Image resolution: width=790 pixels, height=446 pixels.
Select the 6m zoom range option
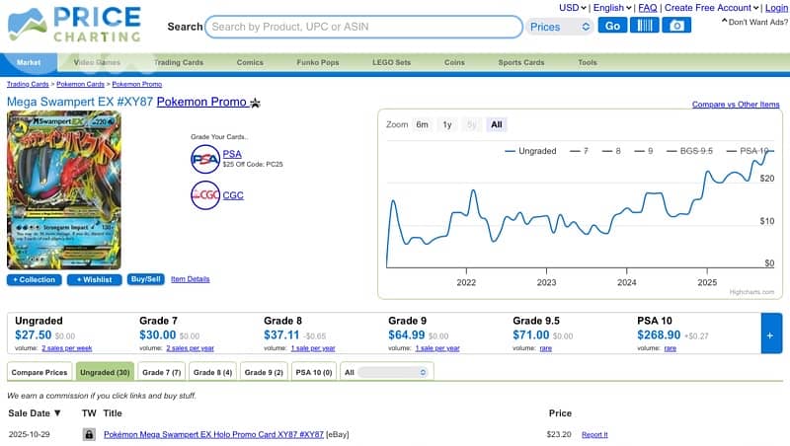422,125
